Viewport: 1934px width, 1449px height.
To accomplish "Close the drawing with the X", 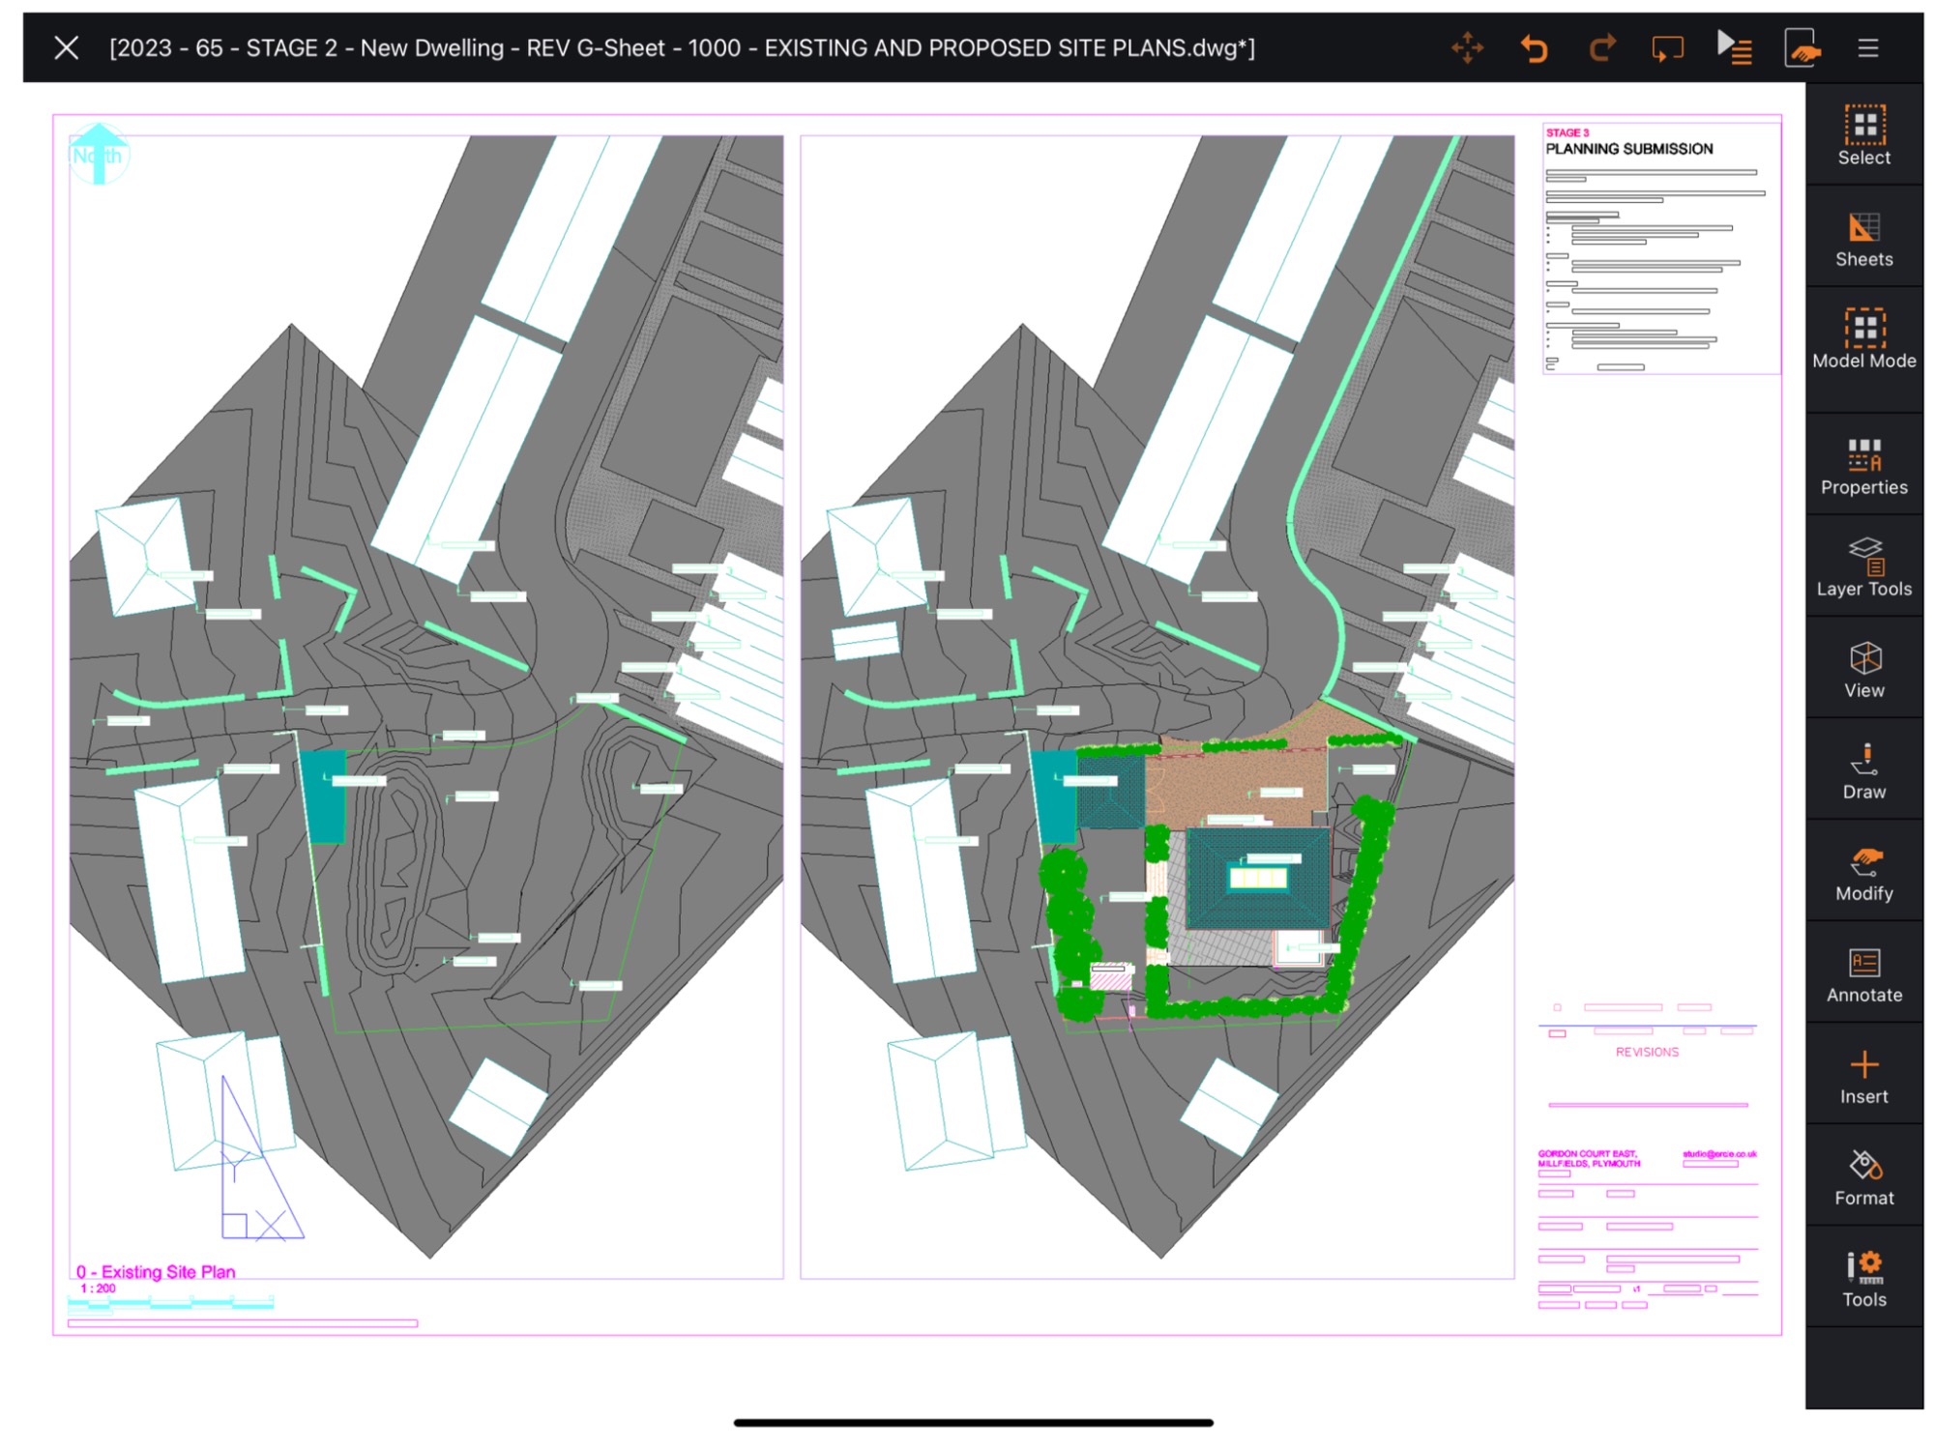I will pos(66,47).
